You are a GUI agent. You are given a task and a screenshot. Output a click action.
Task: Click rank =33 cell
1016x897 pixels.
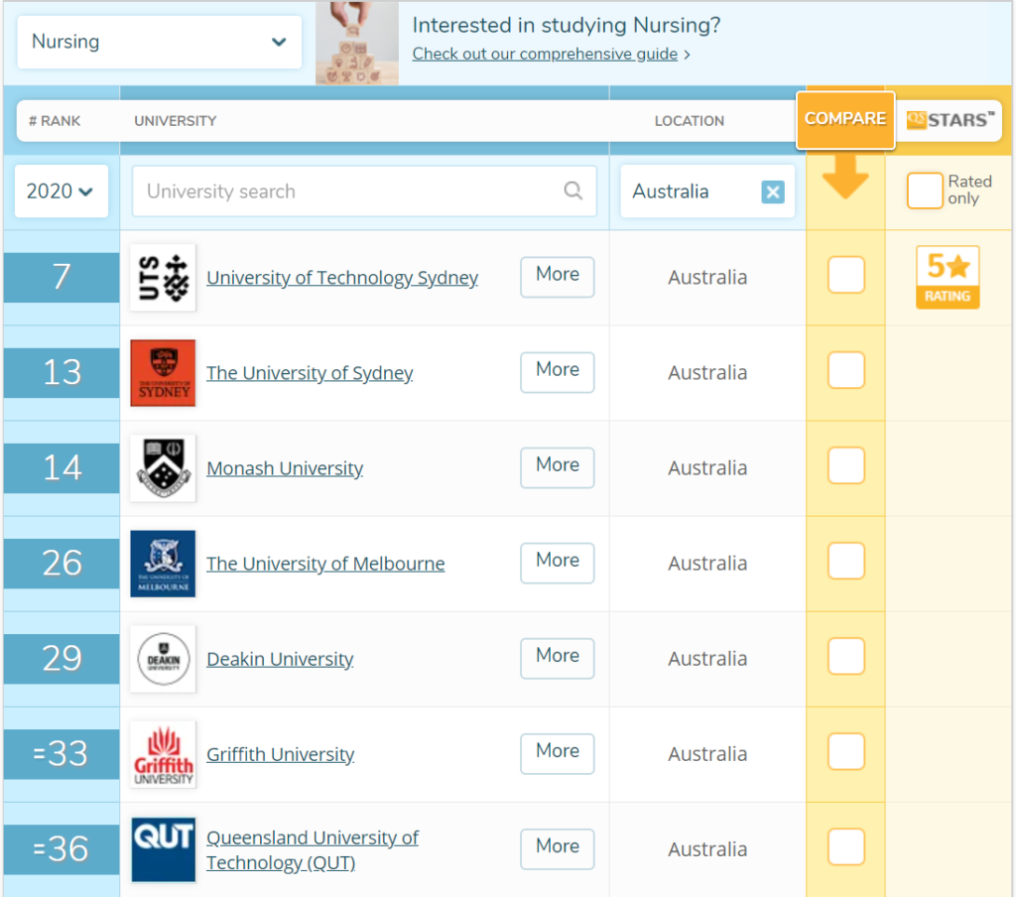62,754
